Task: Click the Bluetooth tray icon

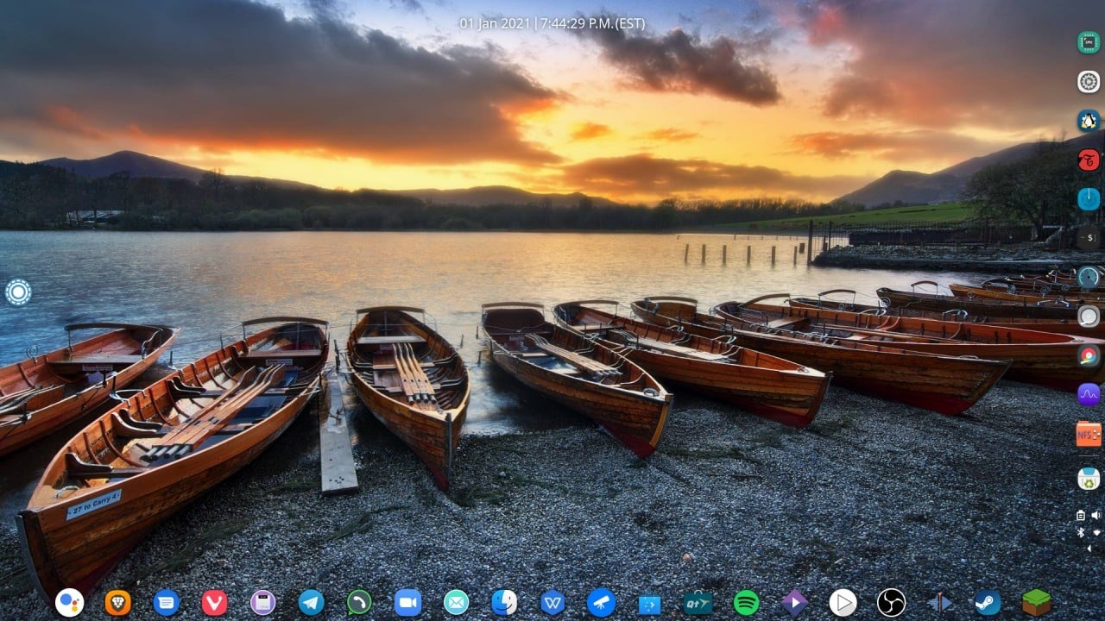Action: pos(1081,532)
